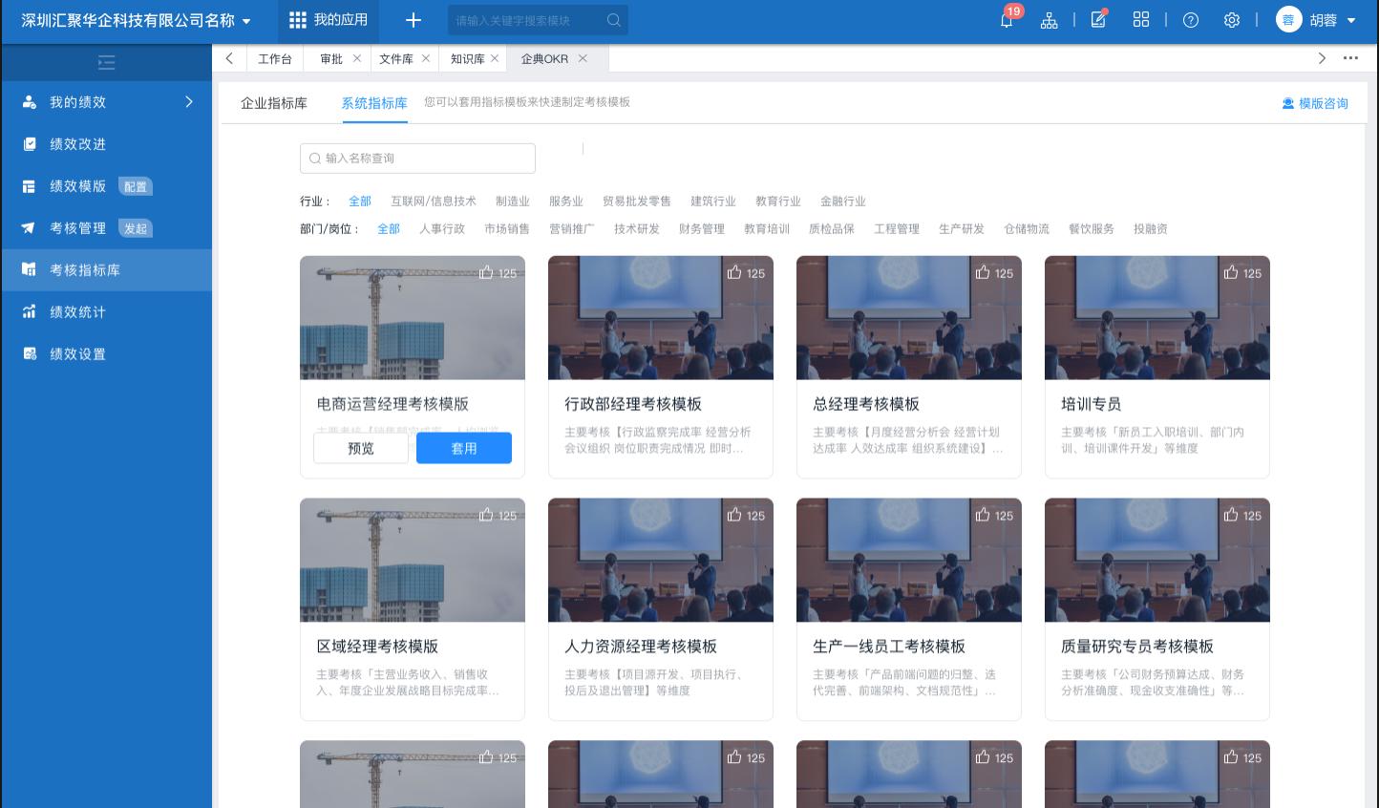
Task: Click the 发起 badge beside 考核管理
Action: pyautogui.click(x=136, y=228)
